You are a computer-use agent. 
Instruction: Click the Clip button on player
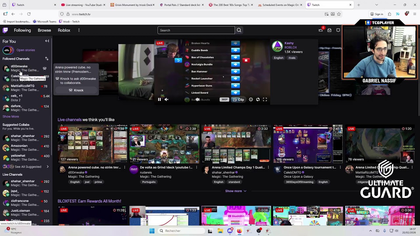238,100
